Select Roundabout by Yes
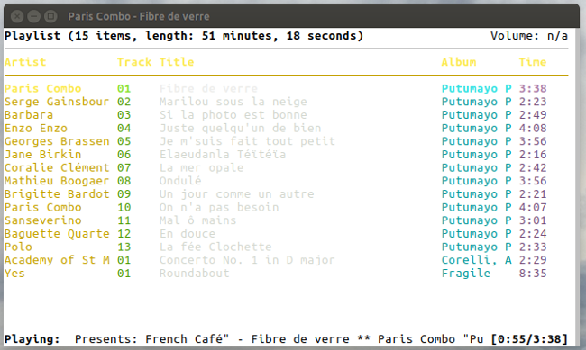The height and width of the screenshot is (350, 586). pyautogui.click(x=276, y=274)
